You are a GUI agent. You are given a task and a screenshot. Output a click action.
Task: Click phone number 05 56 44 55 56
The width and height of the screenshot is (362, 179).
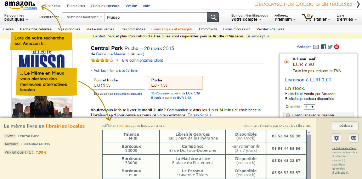[286, 148]
